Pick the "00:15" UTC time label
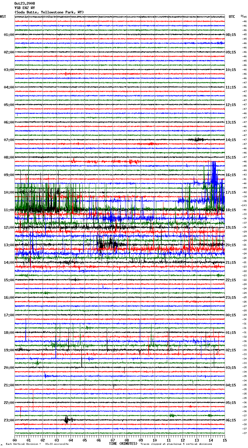This screenshot has width=248, height=448. 231,315
